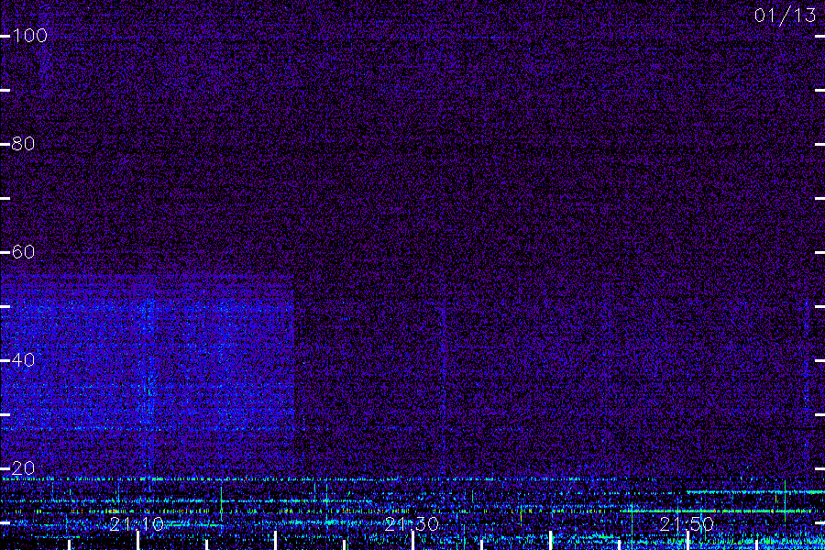This screenshot has width=825, height=550.
Task: Click the 20 frequency axis label
Action: pyautogui.click(x=24, y=467)
